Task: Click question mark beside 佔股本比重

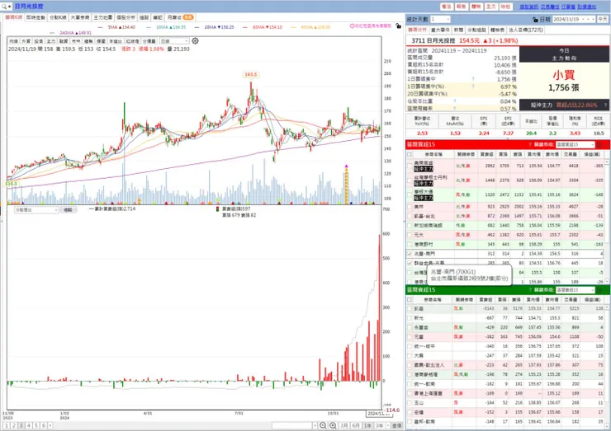Action: (454, 101)
